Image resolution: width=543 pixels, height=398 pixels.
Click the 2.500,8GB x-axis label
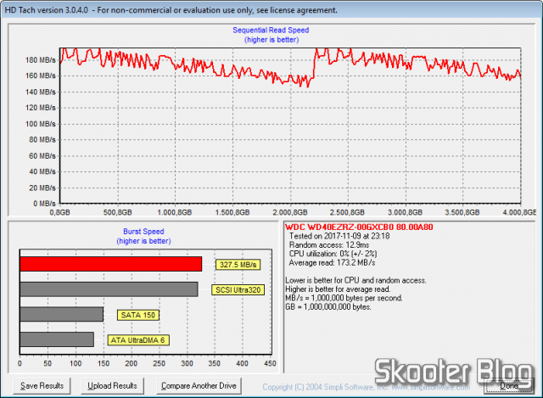[x=347, y=212]
